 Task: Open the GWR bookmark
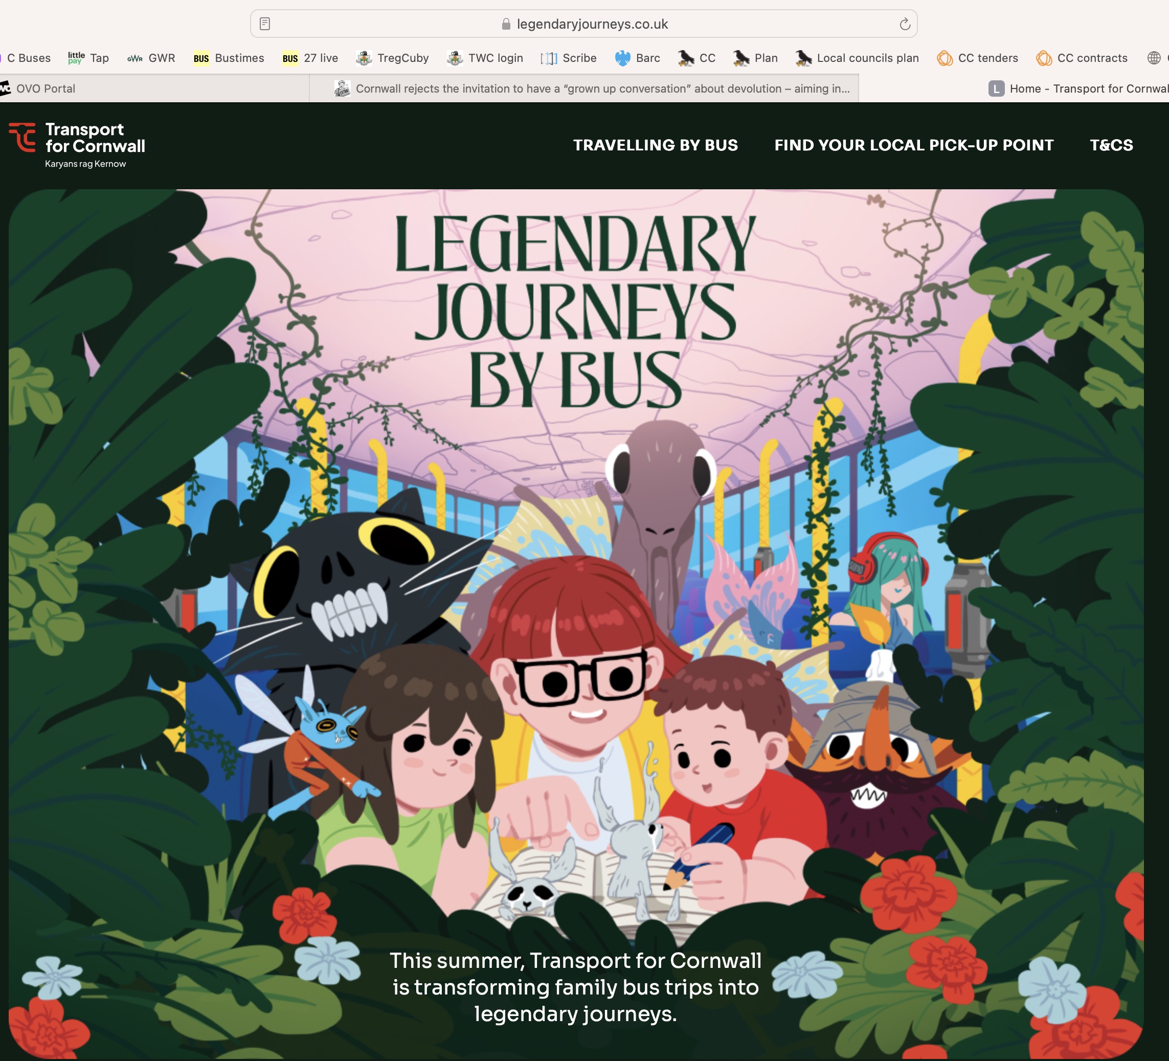152,58
